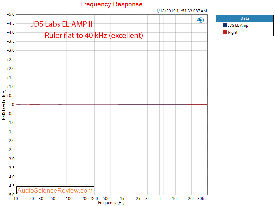Screen dimensions: 275x206
Task: Click the 2k x-axis tick label
Action: pos(138,199)
